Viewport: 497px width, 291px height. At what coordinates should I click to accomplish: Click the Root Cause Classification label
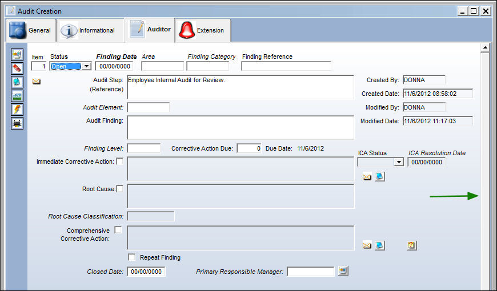[86, 216]
